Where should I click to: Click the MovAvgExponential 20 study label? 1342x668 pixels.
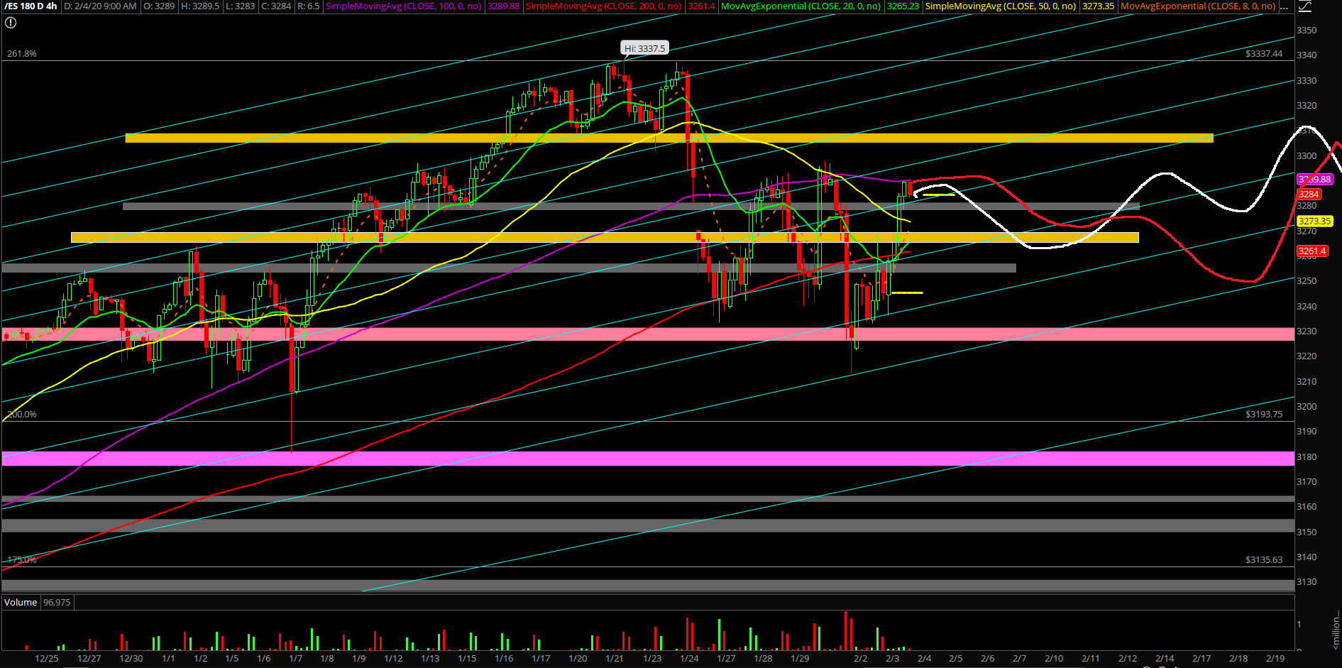[x=801, y=6]
